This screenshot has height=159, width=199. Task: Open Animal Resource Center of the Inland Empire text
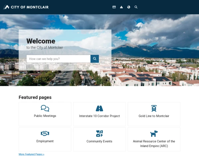154,143
